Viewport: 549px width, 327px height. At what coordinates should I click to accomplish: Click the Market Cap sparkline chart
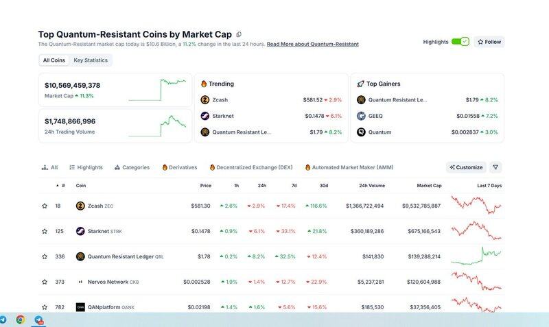click(x=167, y=89)
